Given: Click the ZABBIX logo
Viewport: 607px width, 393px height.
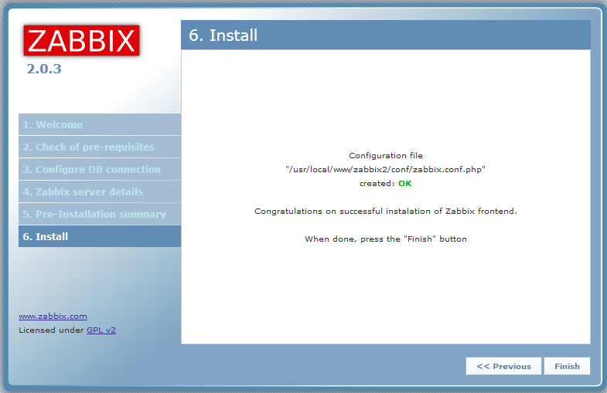Looking at the screenshot, I should click(81, 40).
